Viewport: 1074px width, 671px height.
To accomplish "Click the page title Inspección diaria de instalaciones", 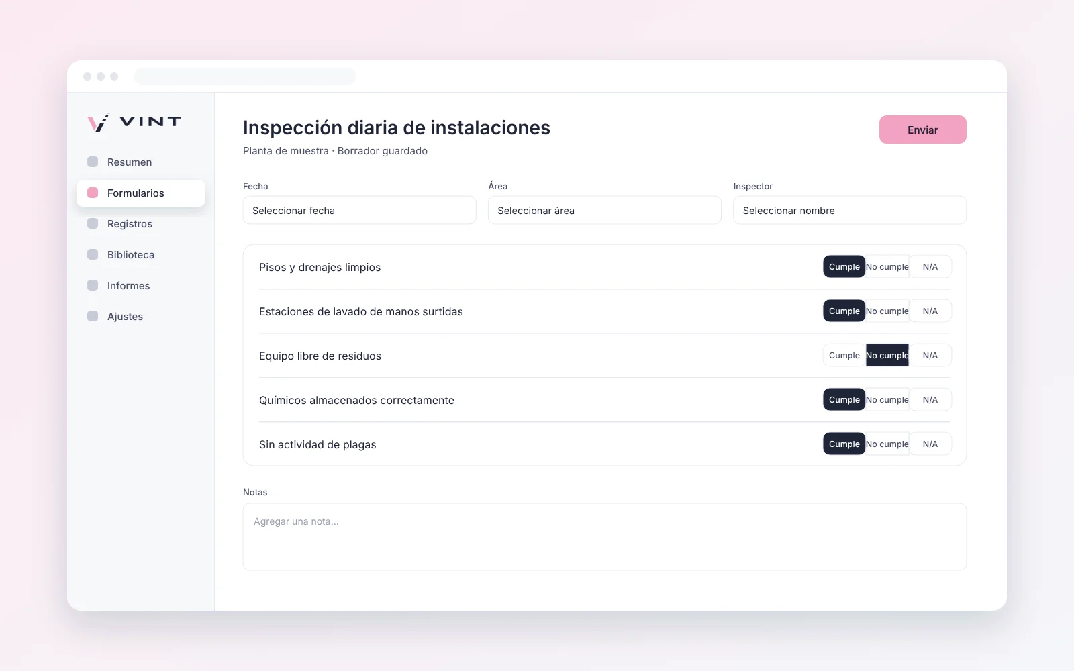I will (397, 127).
